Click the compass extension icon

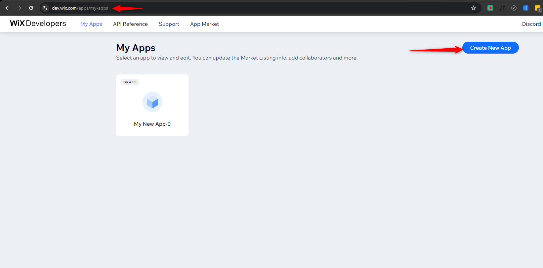514,8
